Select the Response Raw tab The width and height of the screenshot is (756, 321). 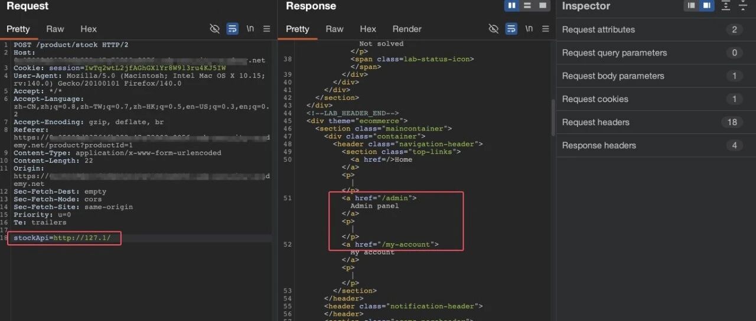point(334,29)
